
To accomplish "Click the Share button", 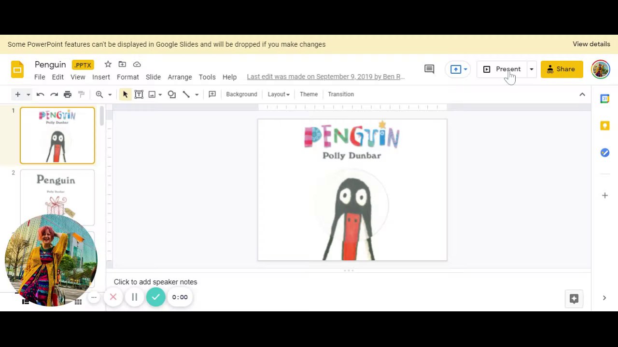I will click(562, 69).
